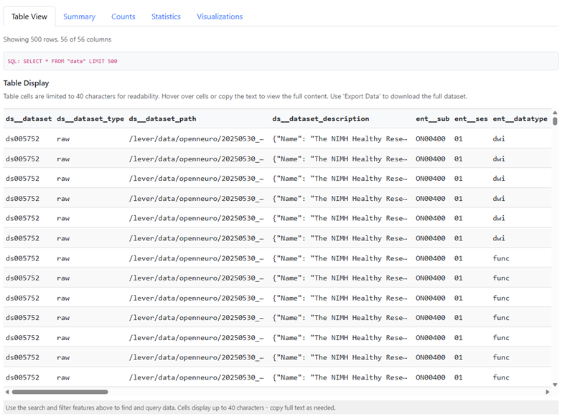562x419 pixels.
Task: Click the first 'func' datatype cell
Action: pyautogui.click(x=501, y=258)
